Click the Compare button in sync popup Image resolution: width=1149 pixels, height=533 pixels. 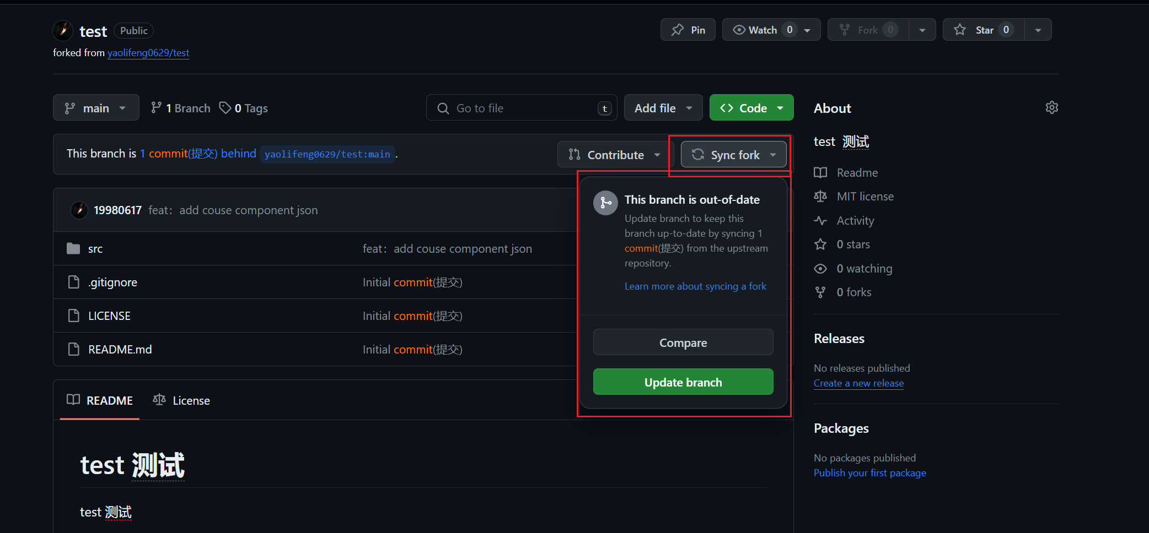[683, 342]
